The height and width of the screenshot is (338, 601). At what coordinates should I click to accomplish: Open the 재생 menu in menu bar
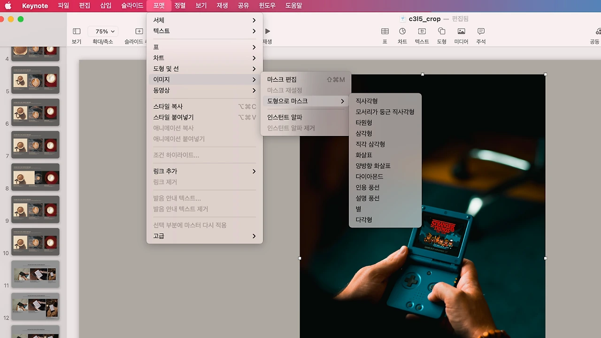click(x=222, y=6)
